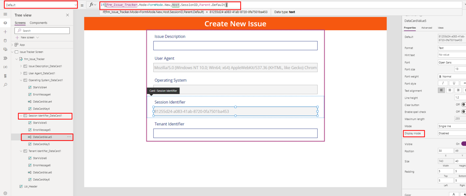The height and width of the screenshot is (196, 466).
Task: Toggle the Enable spell check switch
Action: coord(463,112)
